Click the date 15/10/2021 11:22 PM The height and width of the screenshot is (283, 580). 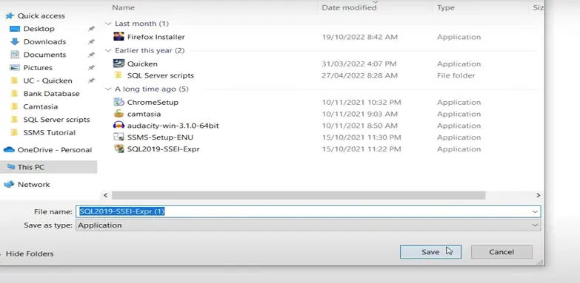pos(361,149)
